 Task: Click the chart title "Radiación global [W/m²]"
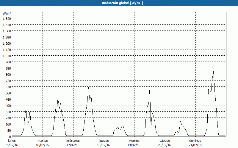(x=119, y=3)
